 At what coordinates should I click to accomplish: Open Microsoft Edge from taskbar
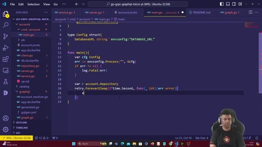122,144
